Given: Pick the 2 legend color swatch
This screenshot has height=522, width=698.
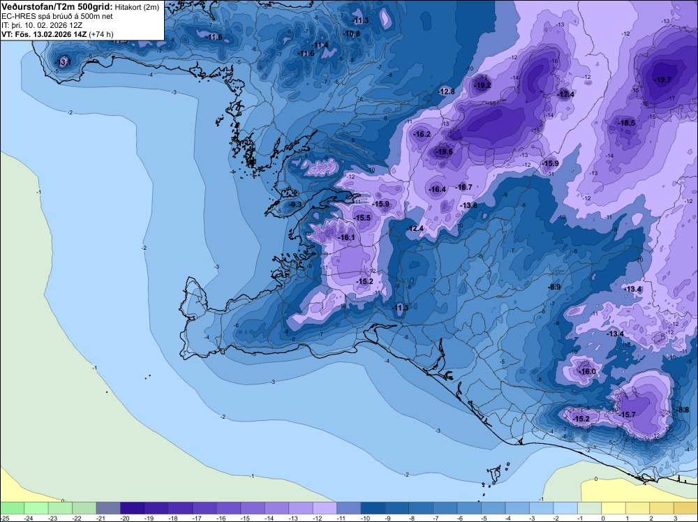Looking at the screenshot, I should pyautogui.click(x=662, y=508).
